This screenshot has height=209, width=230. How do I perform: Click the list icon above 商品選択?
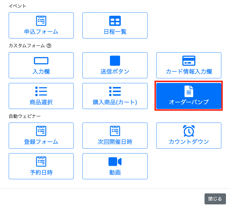[x=41, y=91]
